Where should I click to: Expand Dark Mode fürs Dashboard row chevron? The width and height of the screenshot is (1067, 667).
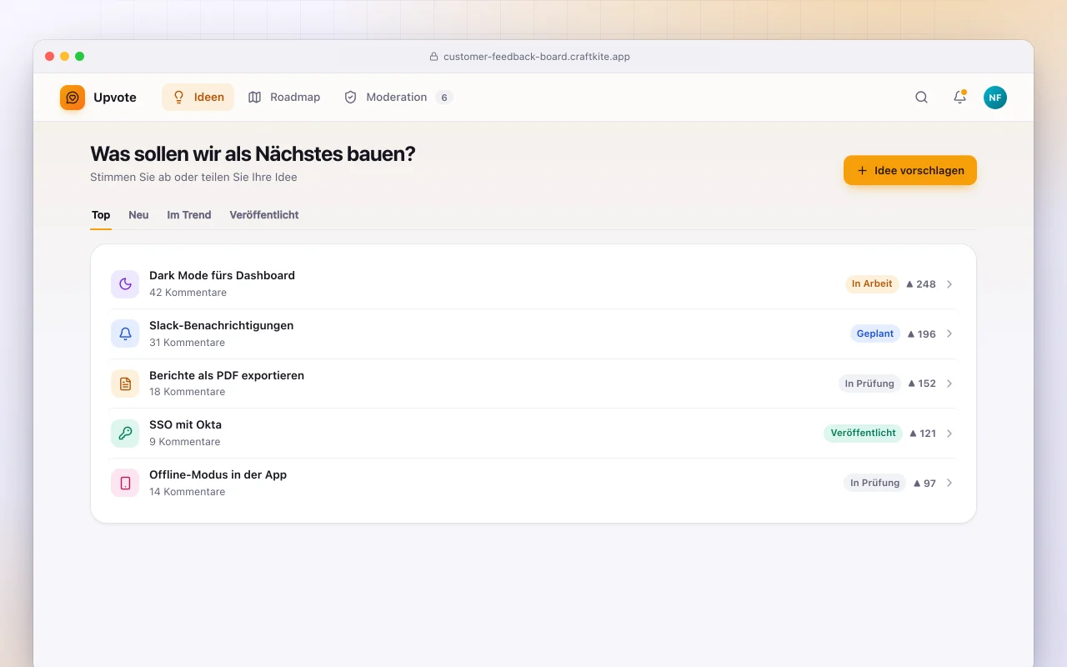point(949,284)
